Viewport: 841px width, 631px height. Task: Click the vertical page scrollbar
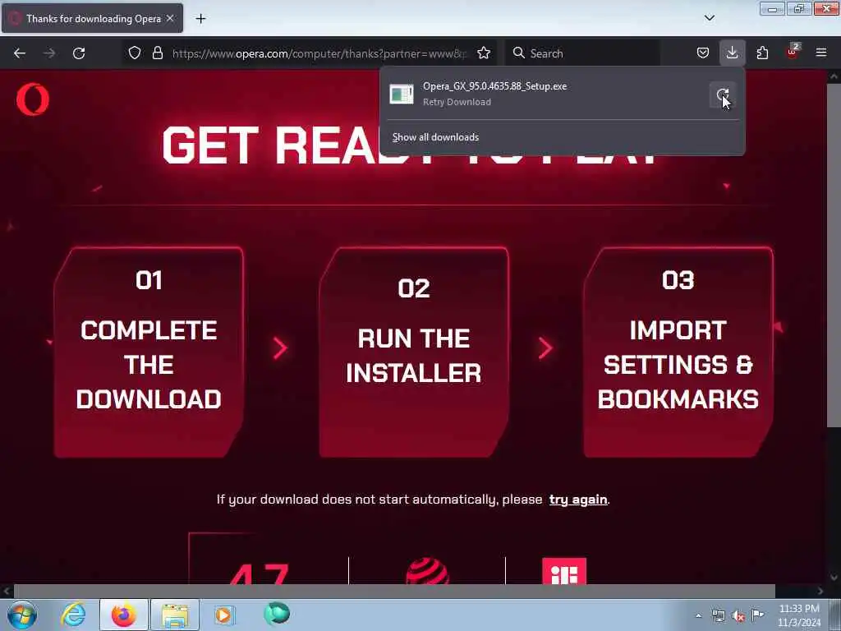pos(834,255)
